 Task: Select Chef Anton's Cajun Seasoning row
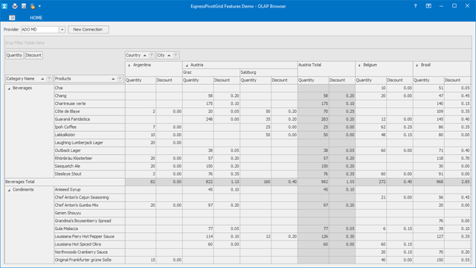89,197
